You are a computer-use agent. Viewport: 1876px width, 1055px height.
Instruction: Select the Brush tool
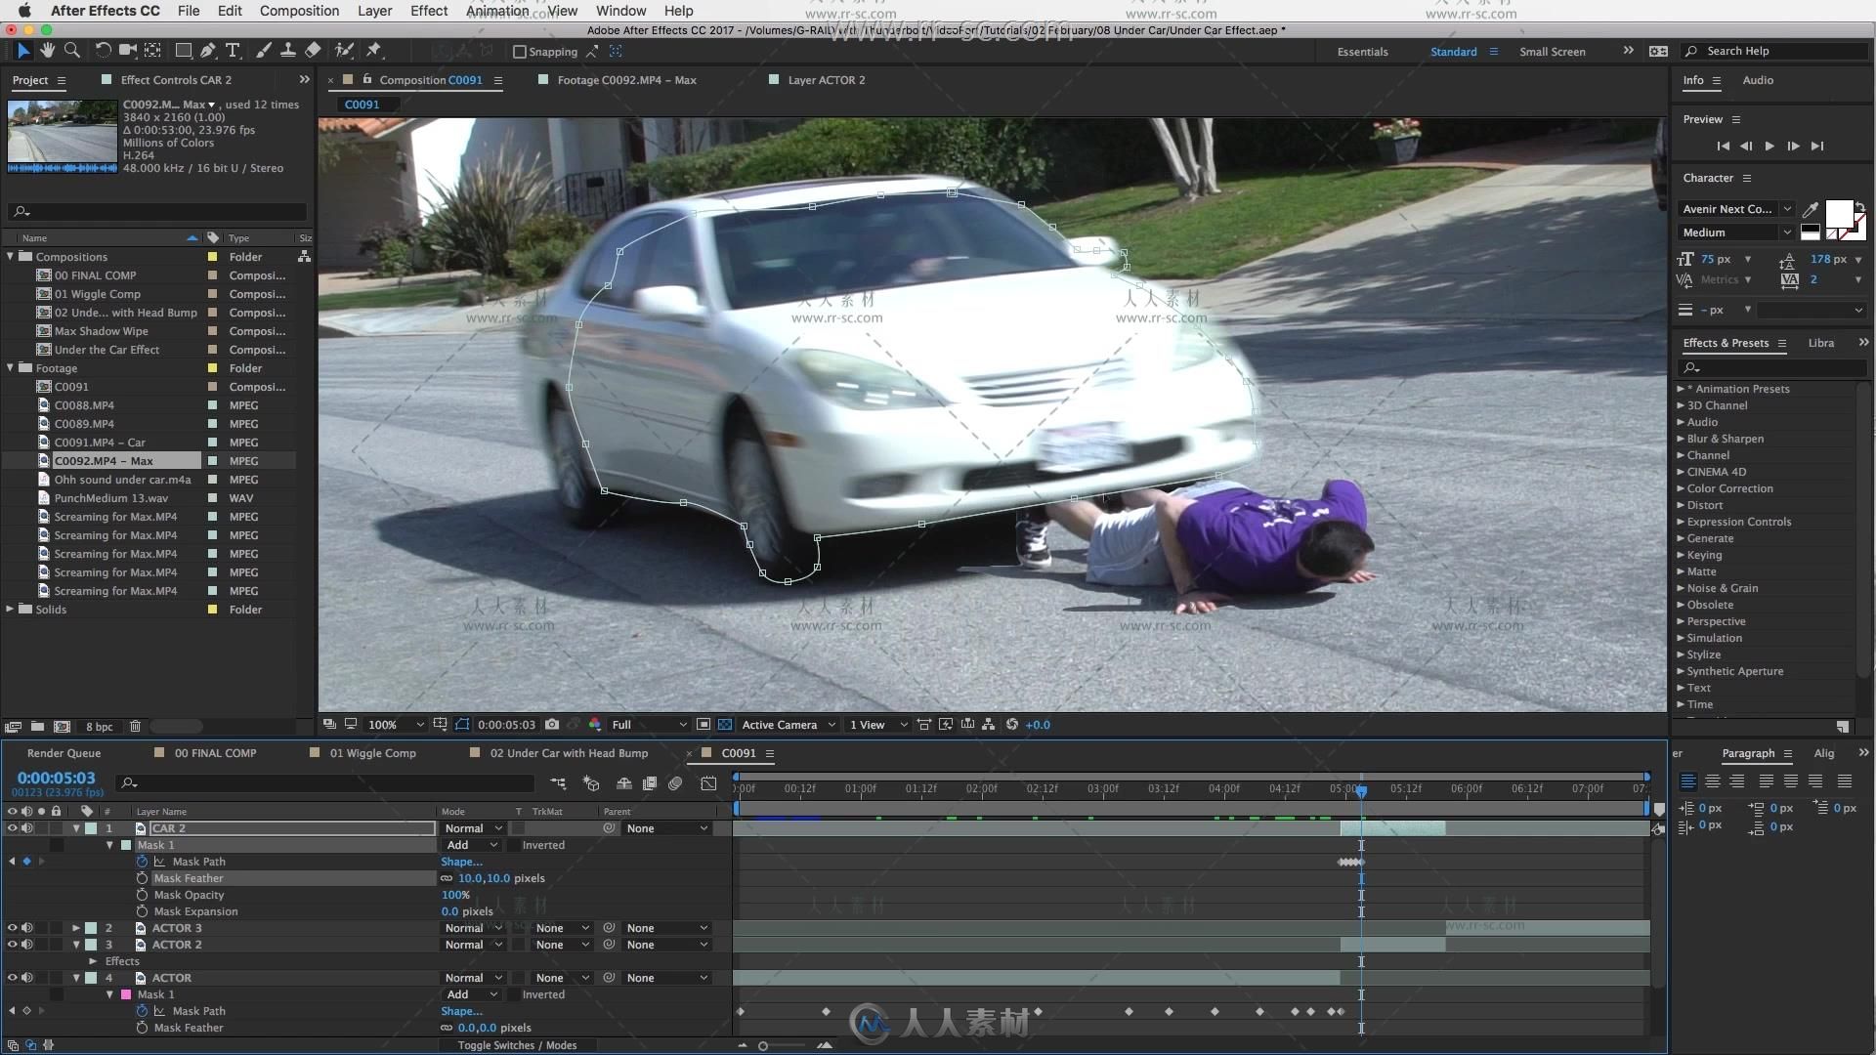[263, 51]
